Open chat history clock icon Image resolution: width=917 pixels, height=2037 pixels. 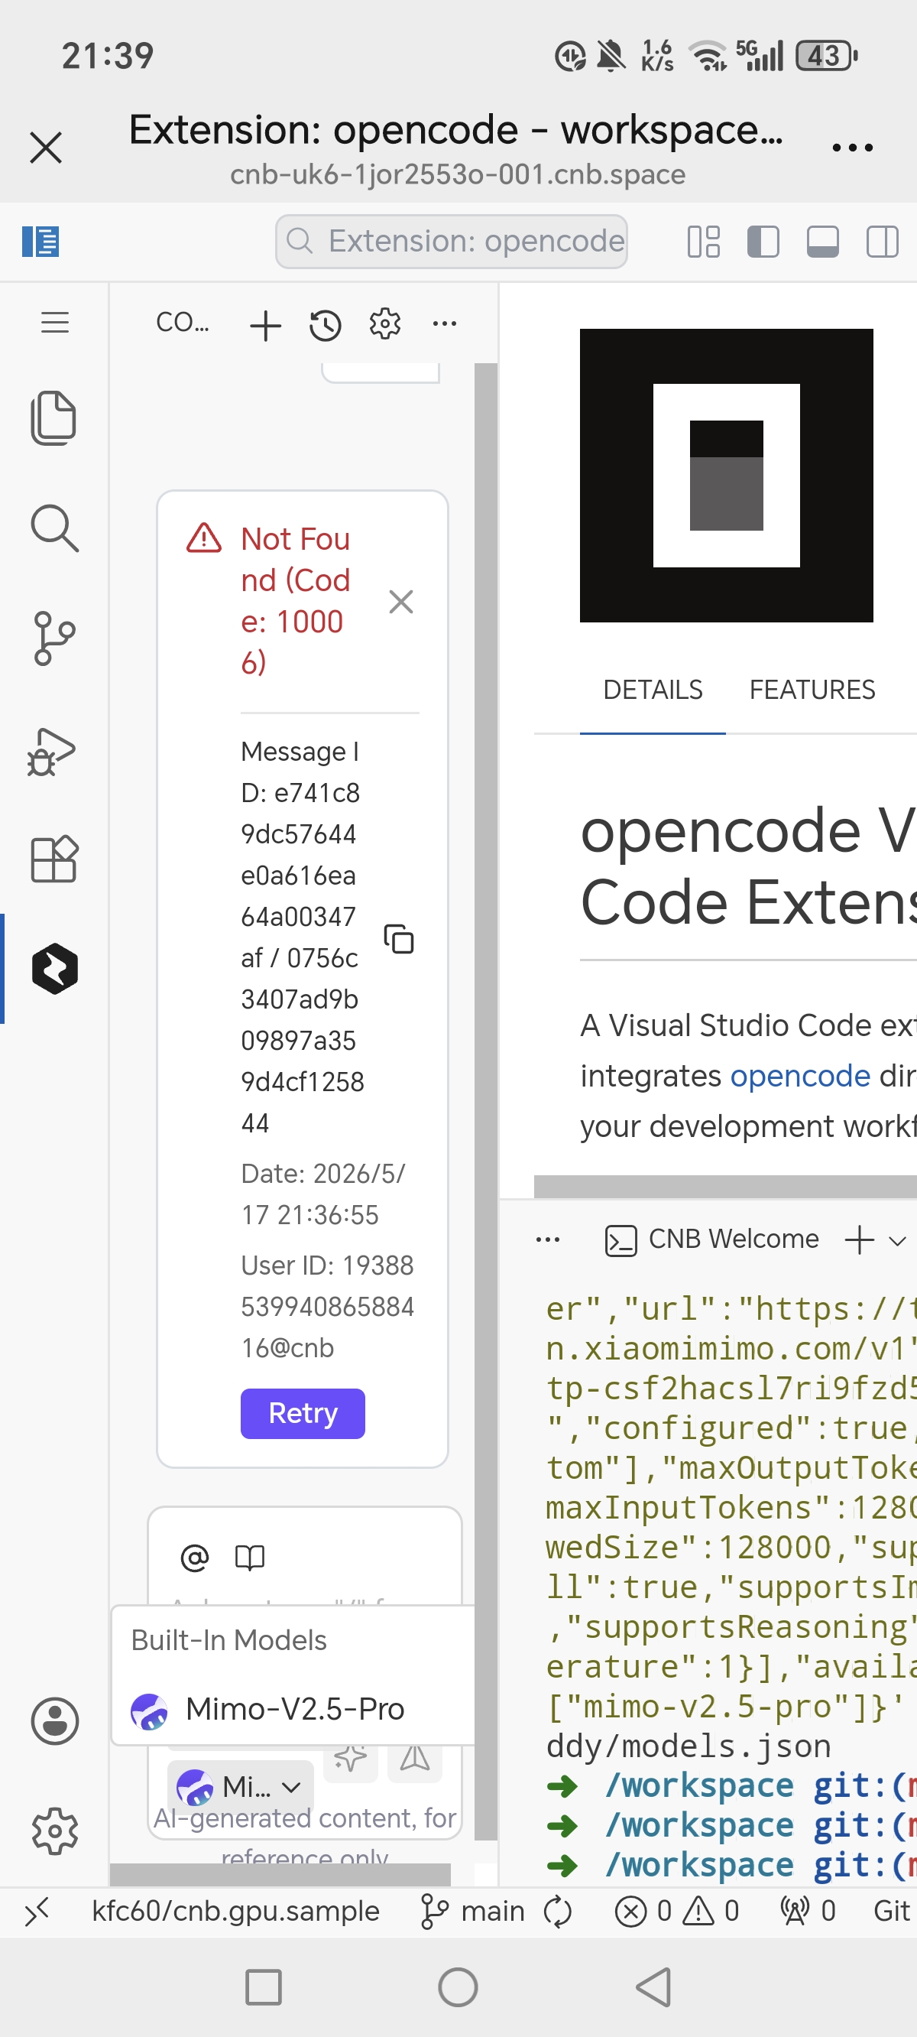coord(325,325)
